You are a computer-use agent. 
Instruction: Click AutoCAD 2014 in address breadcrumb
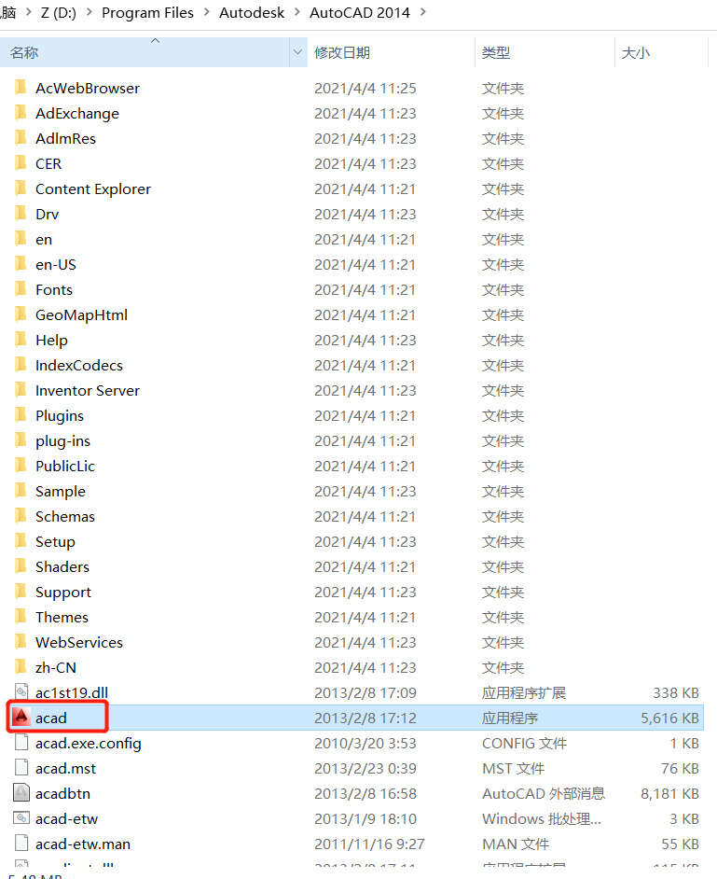click(360, 12)
